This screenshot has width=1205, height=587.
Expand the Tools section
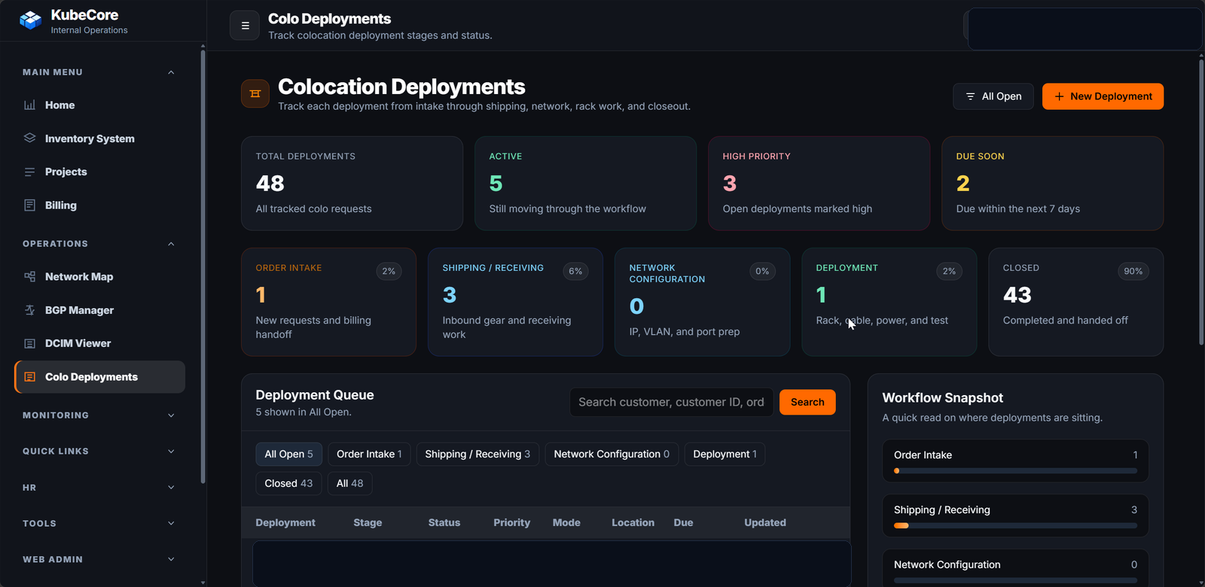coord(171,524)
